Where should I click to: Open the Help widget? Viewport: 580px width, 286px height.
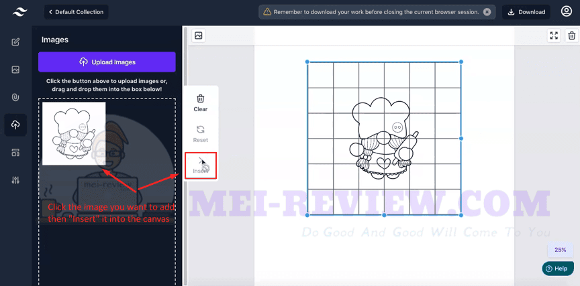[x=558, y=269]
